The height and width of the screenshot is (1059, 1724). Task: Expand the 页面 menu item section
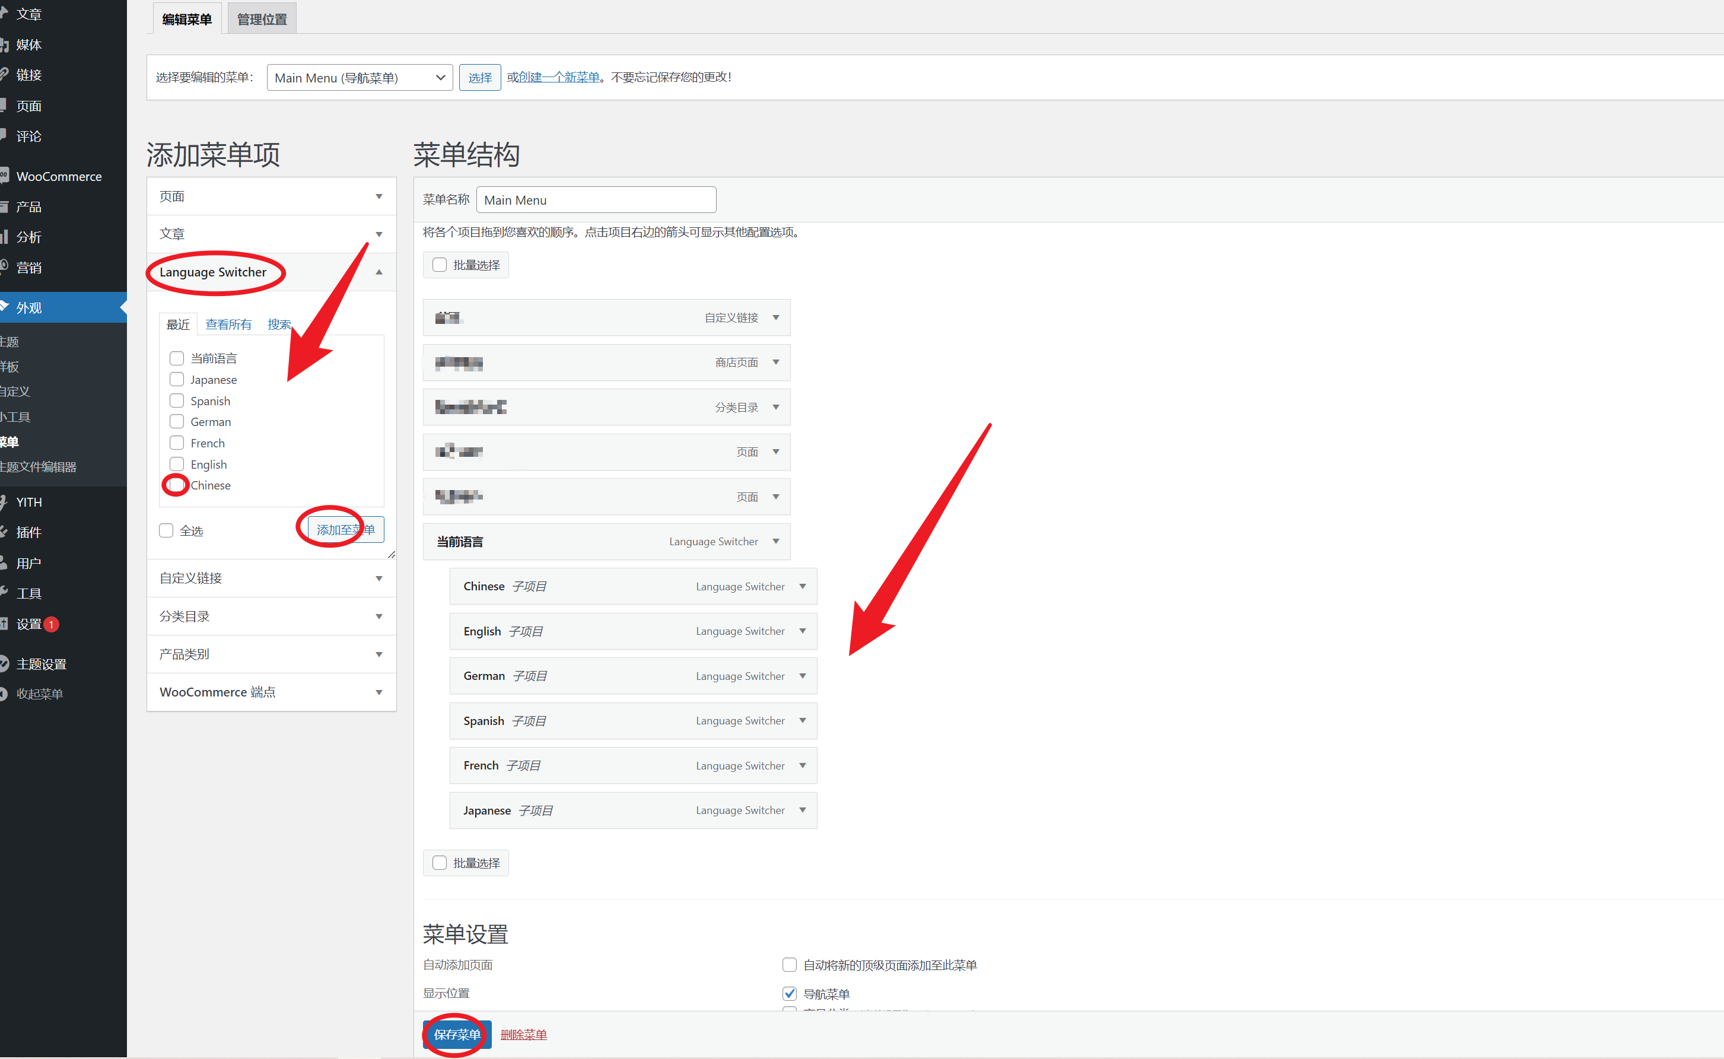click(378, 196)
